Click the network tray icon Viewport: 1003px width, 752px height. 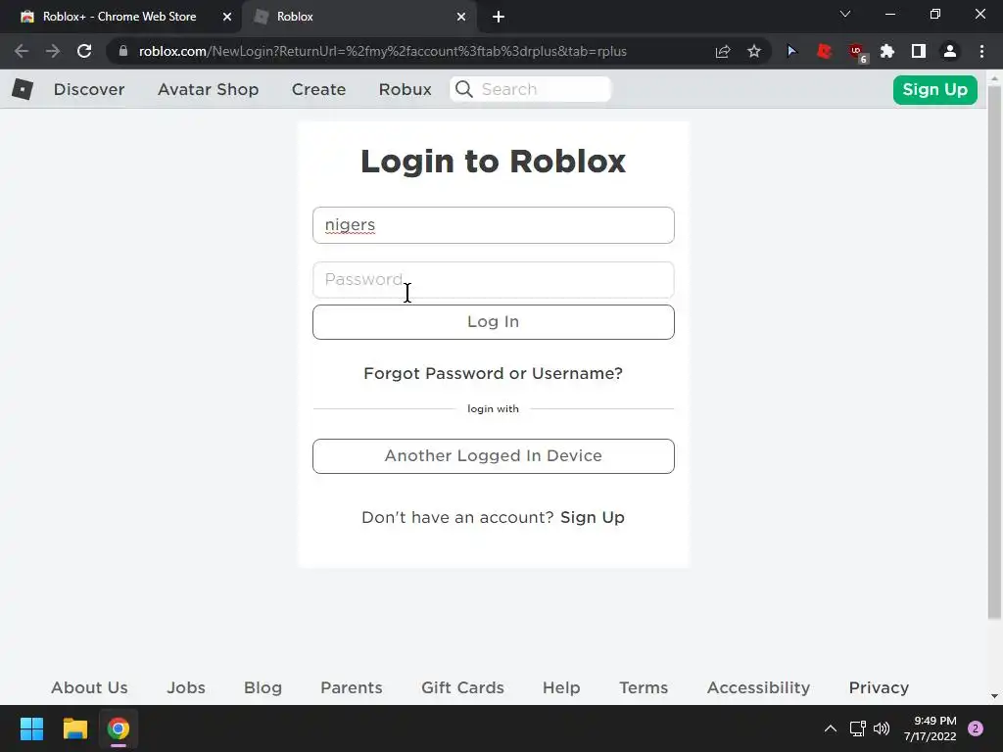click(857, 728)
